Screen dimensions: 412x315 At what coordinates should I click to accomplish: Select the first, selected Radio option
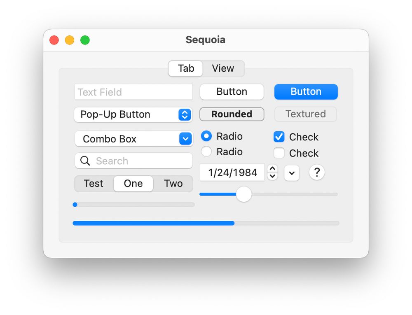206,136
